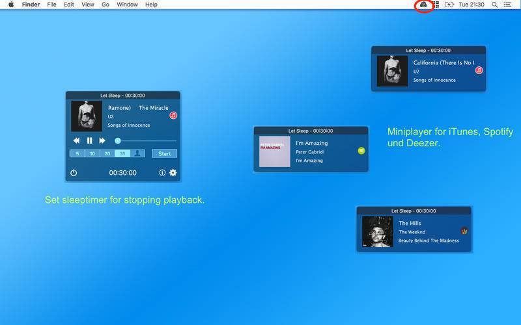Click iTunes icon beside The Miracle track

[173, 116]
